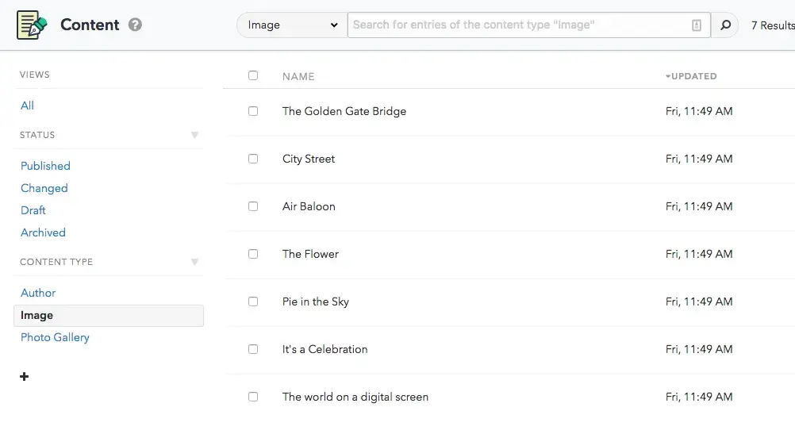This screenshot has width=795, height=434.
Task: Click the plus icon below Photo Gallery
Action: [x=25, y=376]
